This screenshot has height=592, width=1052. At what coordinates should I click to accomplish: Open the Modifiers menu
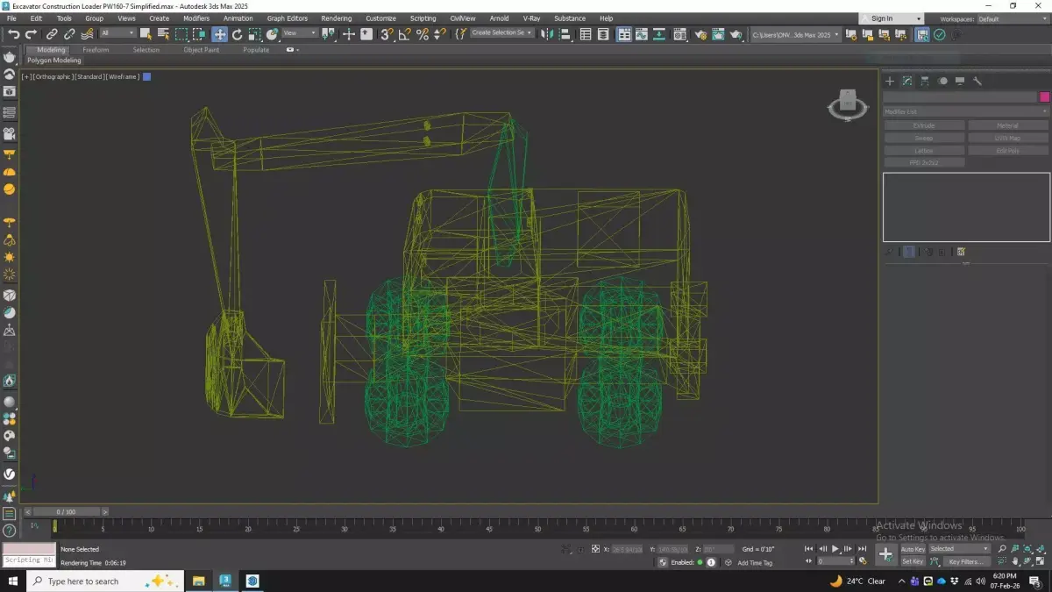196,18
